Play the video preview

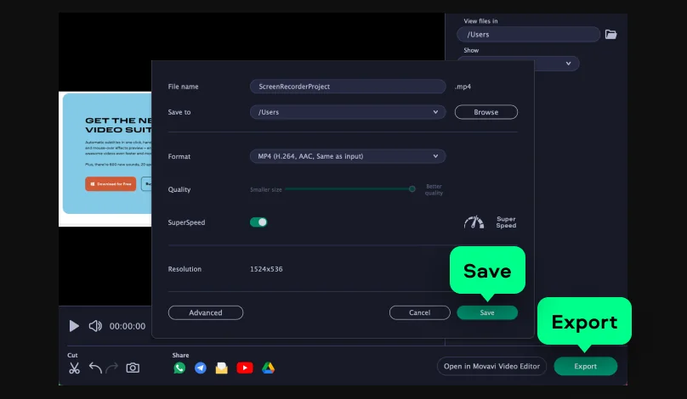point(74,326)
